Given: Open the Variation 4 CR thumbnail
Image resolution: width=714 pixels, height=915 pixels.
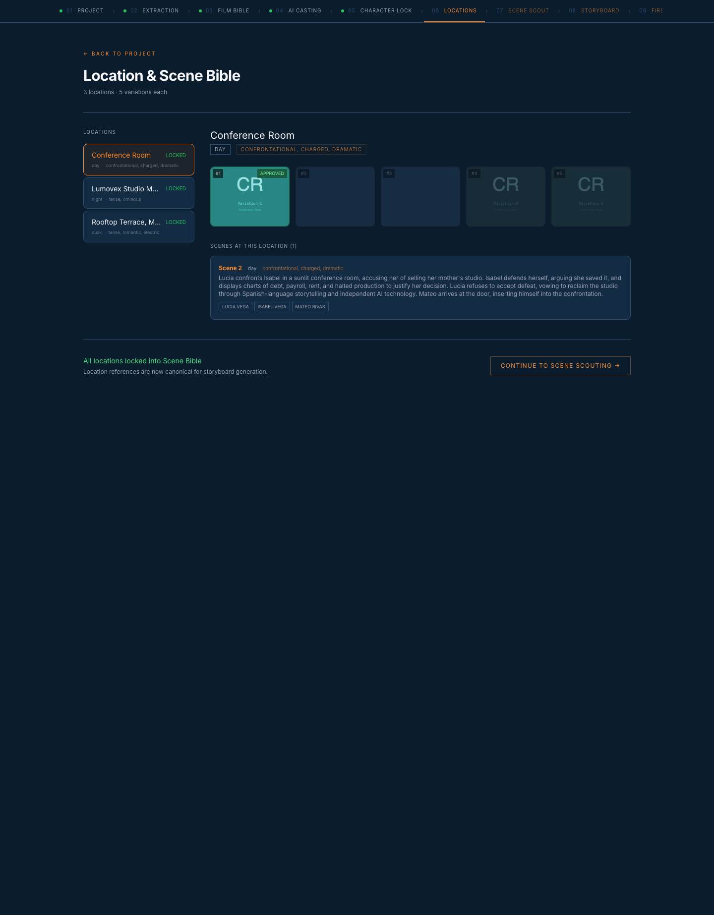Looking at the screenshot, I should 506,197.
